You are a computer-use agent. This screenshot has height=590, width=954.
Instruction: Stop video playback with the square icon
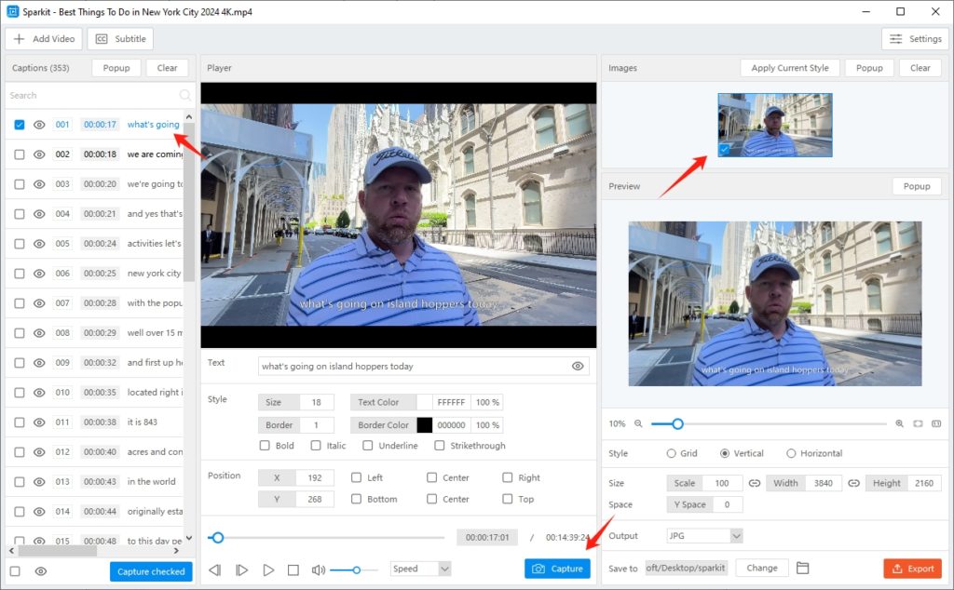point(293,570)
